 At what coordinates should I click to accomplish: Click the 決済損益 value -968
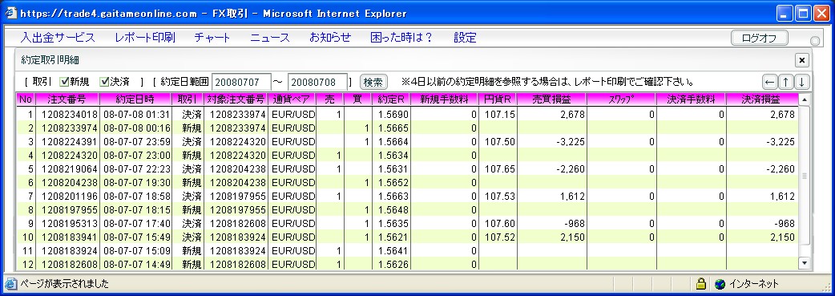[784, 224]
